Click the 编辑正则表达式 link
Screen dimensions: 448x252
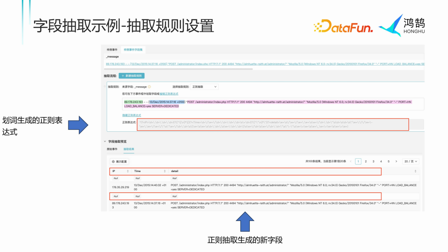coord(168,94)
